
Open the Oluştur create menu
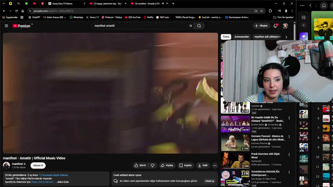click(261, 26)
